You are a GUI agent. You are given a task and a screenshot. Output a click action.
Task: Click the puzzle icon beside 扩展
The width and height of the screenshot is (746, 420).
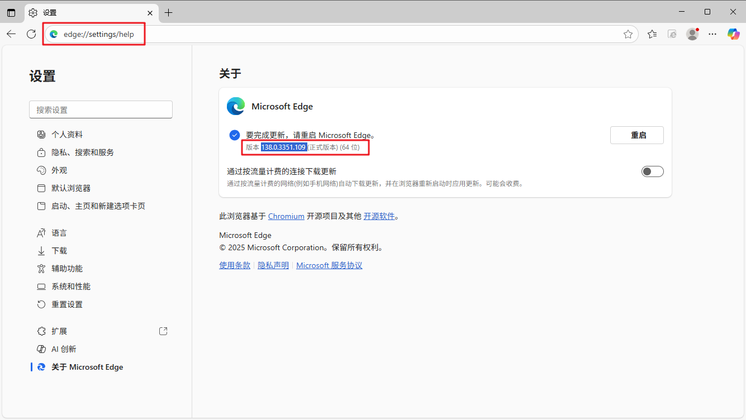41,331
